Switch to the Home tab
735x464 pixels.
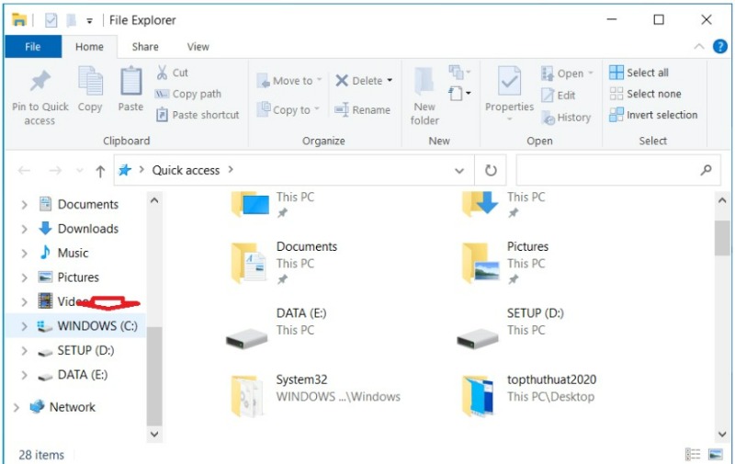[x=89, y=46]
